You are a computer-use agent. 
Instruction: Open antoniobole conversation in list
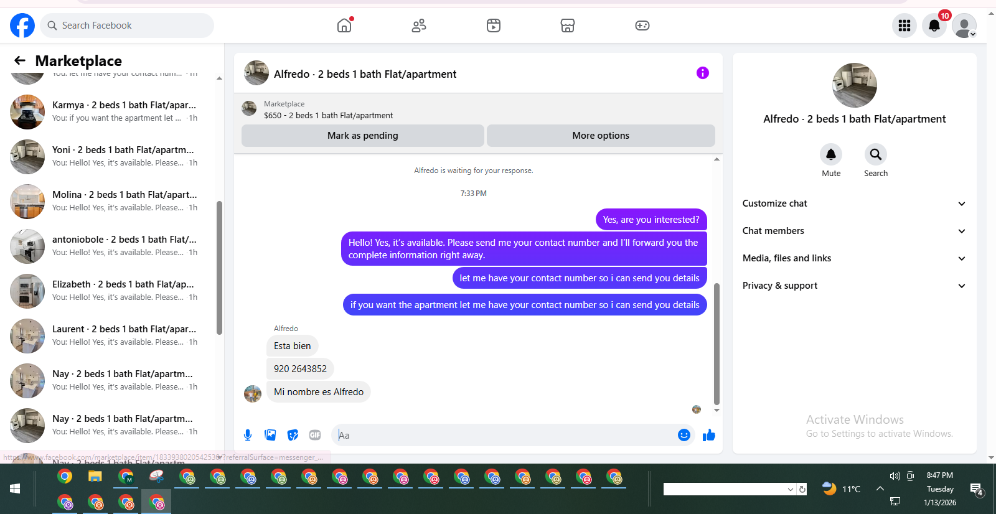pyautogui.click(x=110, y=246)
